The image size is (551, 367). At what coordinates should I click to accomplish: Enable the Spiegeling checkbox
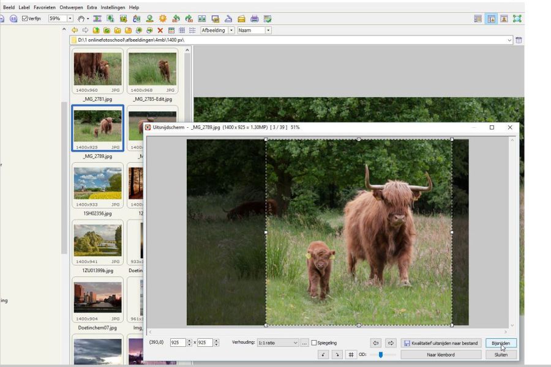click(x=314, y=343)
